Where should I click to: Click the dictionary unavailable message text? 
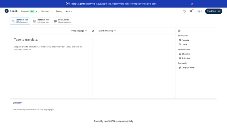point(34,110)
